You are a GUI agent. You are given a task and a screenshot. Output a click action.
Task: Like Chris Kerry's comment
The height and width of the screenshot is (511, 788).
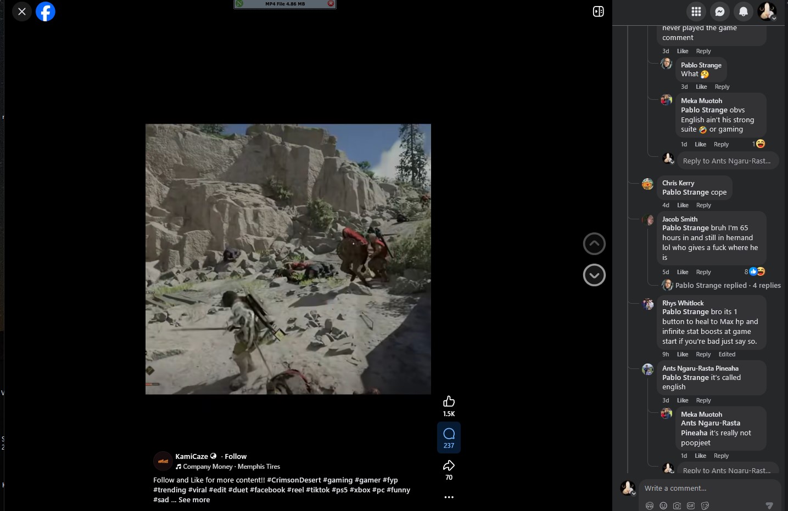pos(683,205)
